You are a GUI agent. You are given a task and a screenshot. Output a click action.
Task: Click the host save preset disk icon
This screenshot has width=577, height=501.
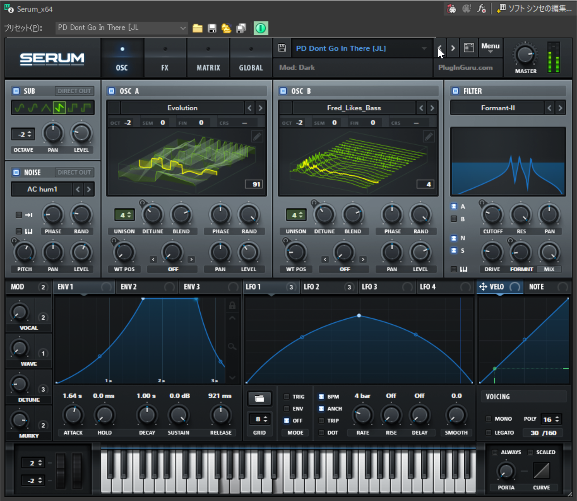(212, 28)
